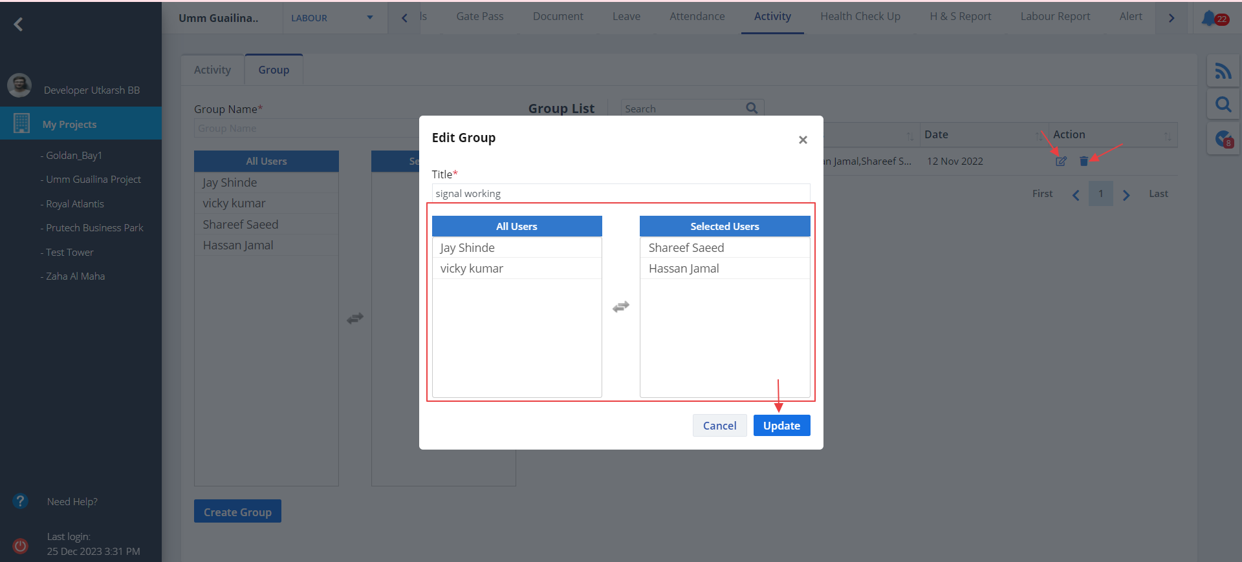Screen dimensions: 1242x562
Task: Open Royal Atlantis project
Action: 74,204
